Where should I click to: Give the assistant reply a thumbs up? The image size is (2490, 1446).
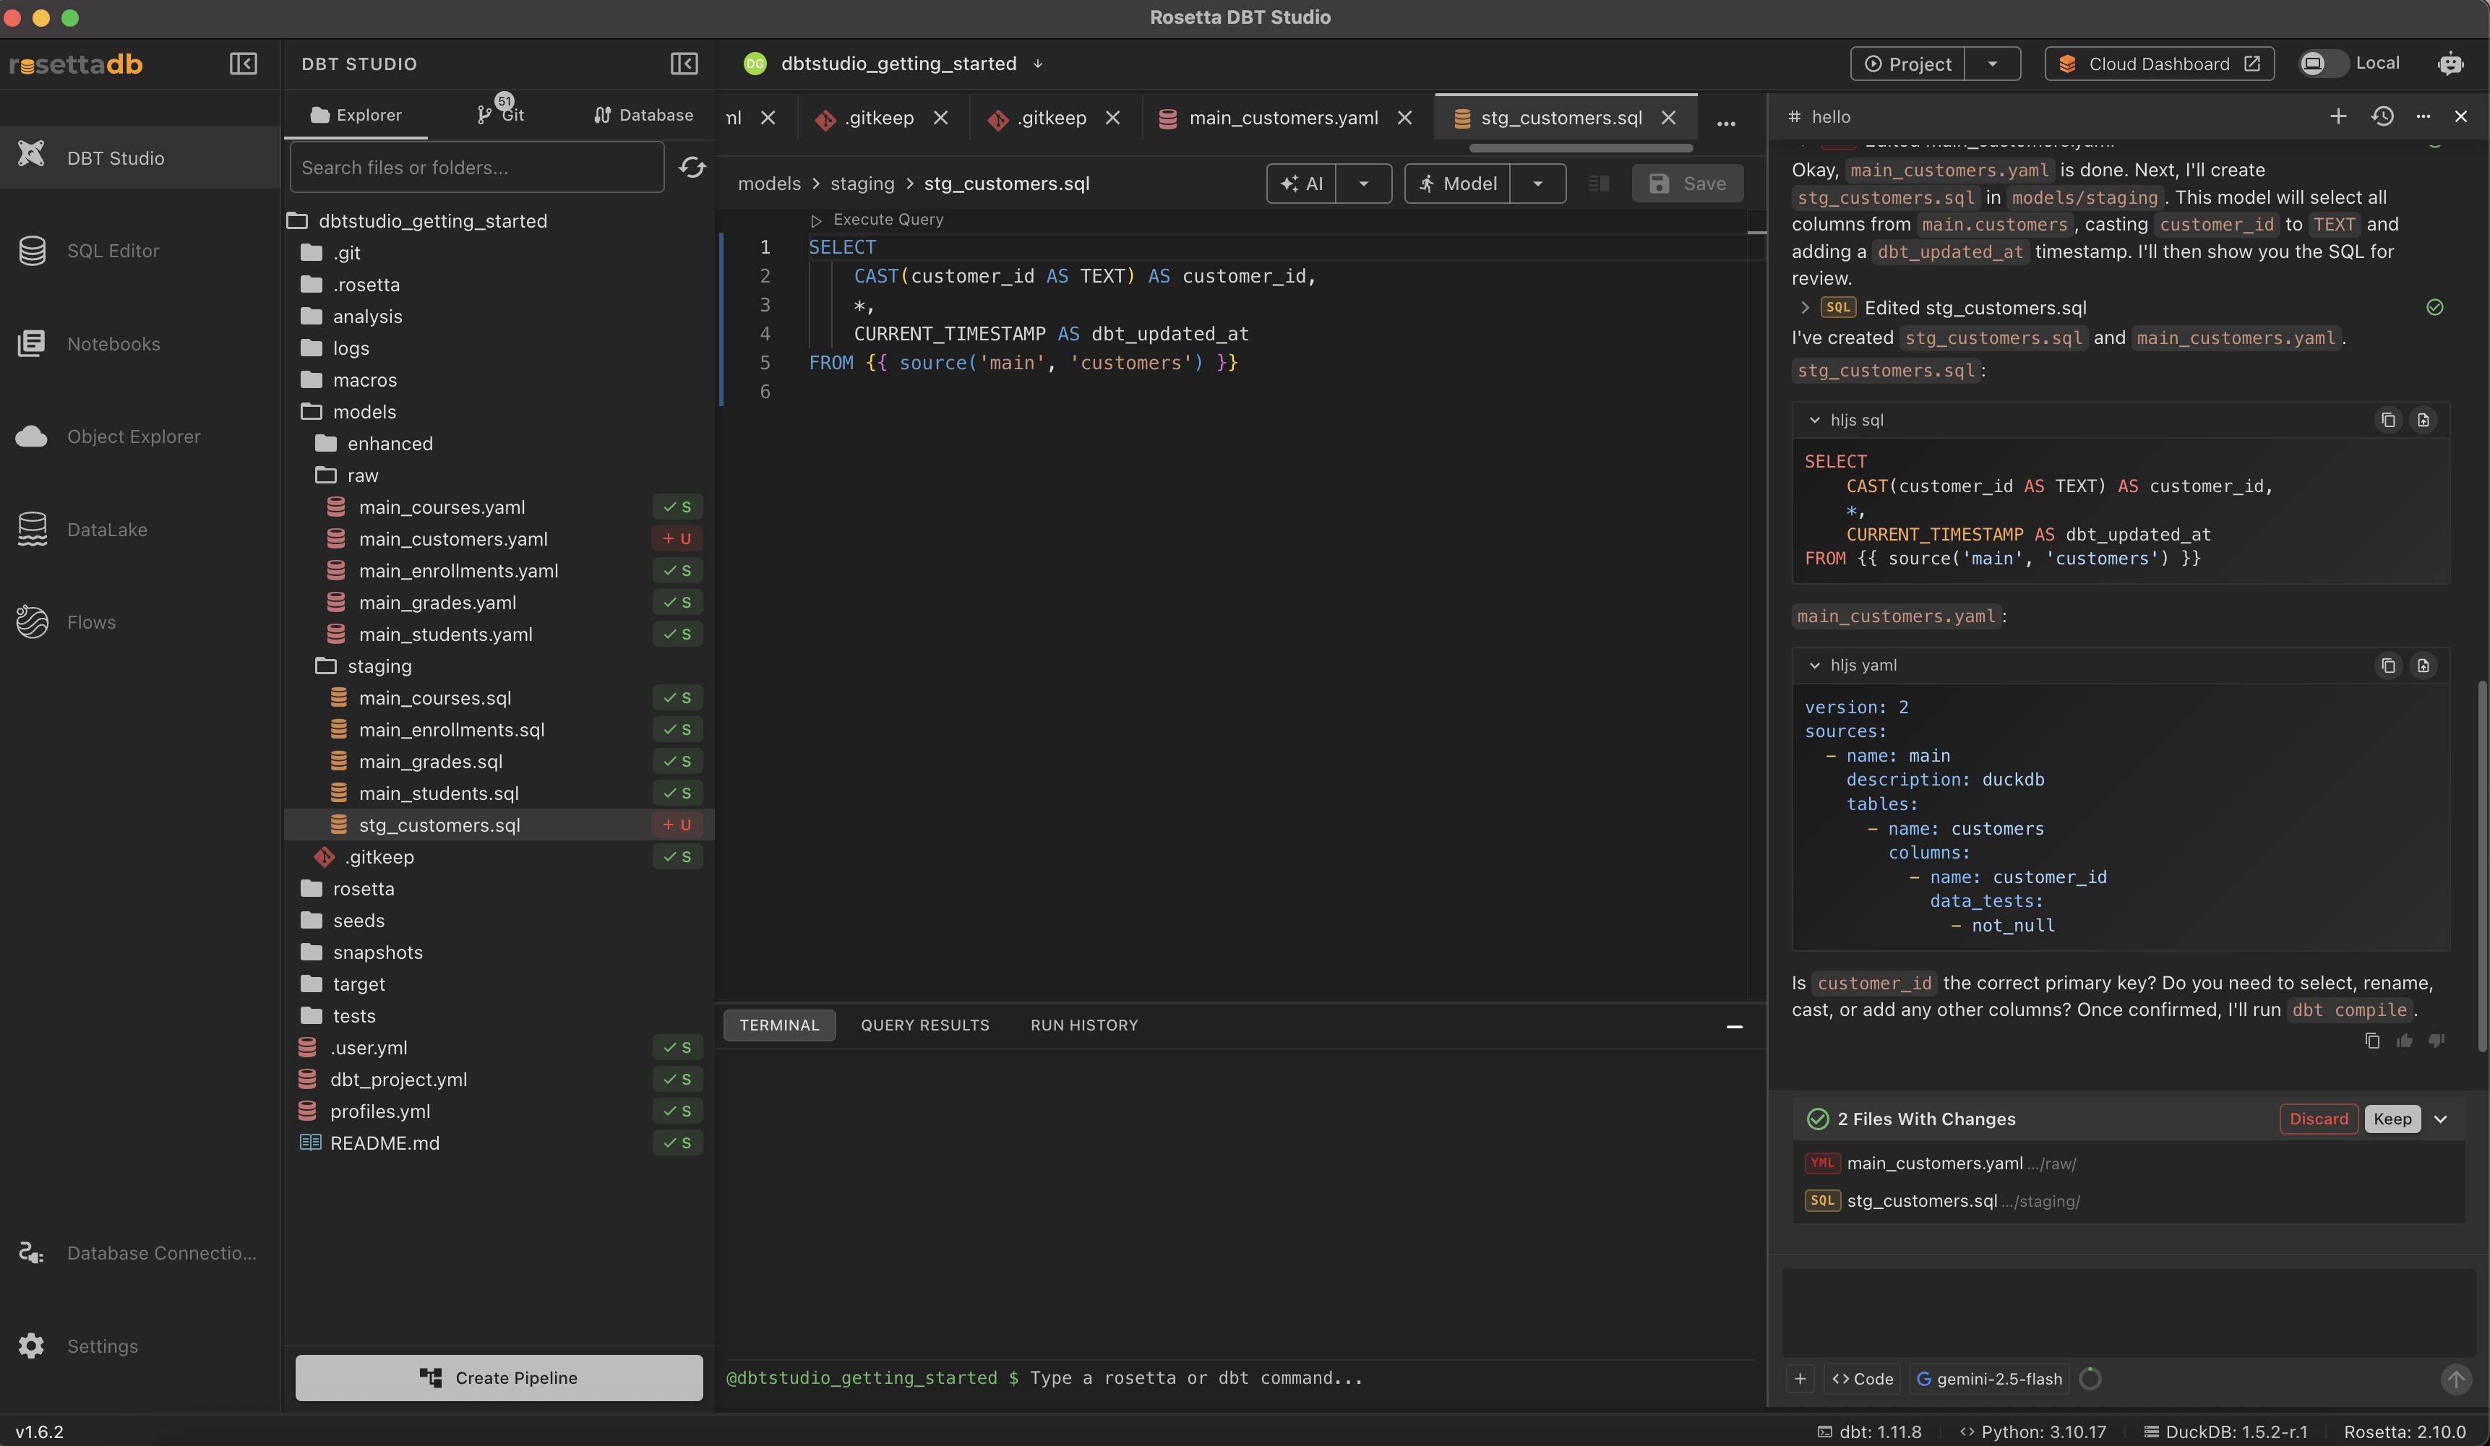[x=2404, y=1040]
